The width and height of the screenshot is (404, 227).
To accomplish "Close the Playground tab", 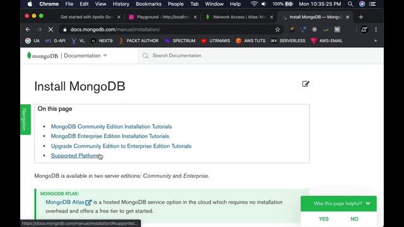I will coord(195,17).
